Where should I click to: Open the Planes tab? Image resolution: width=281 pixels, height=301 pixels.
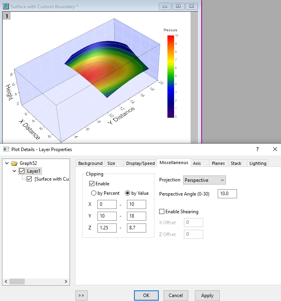point(218,163)
